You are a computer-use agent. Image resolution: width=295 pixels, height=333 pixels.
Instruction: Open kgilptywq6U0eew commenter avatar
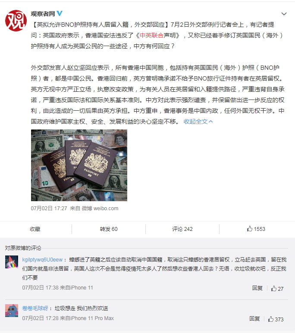pos(12,262)
